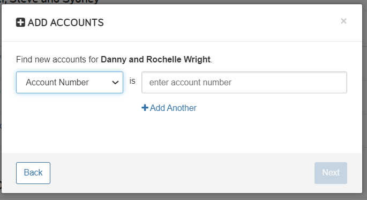Click the plus-square icon in dialog header
367x200 pixels.
(x=20, y=22)
